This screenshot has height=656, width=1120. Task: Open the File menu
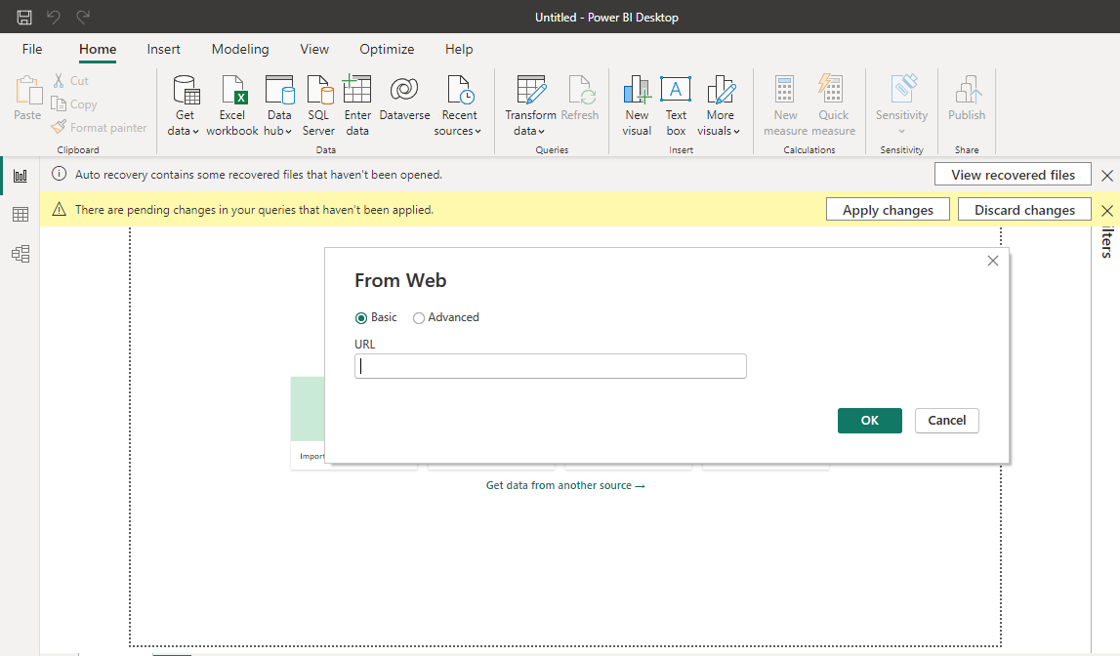click(31, 49)
